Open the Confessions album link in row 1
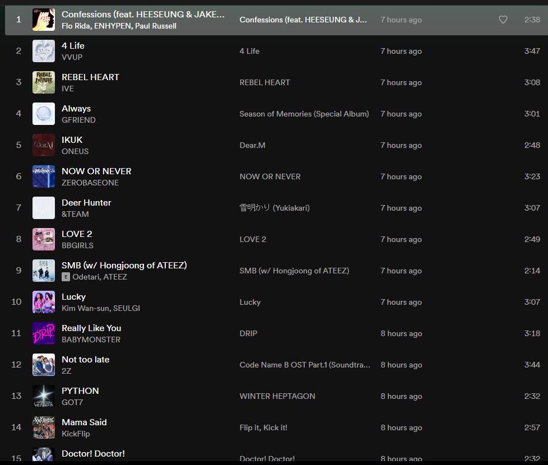Screen dimensions: 548x465 [x=303, y=20]
